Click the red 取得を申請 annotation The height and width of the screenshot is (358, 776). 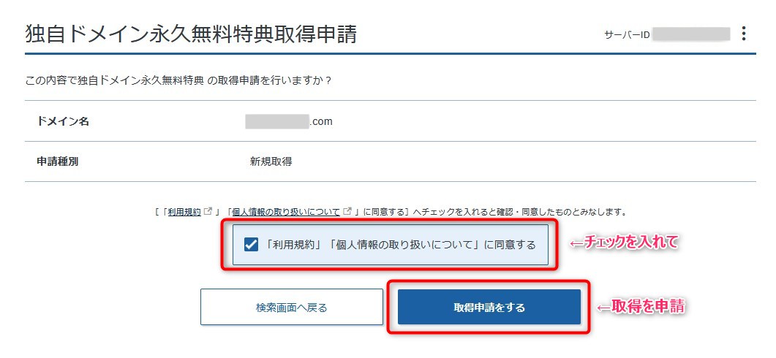tap(641, 307)
